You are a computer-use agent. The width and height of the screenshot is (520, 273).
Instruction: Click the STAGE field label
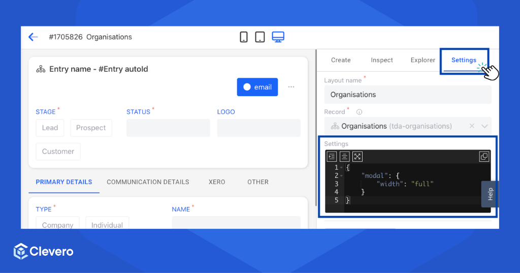click(45, 112)
